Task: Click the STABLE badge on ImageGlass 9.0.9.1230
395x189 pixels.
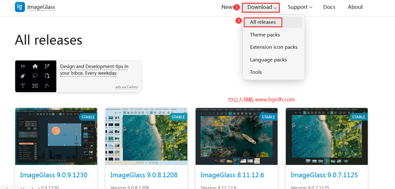Action: [88, 117]
